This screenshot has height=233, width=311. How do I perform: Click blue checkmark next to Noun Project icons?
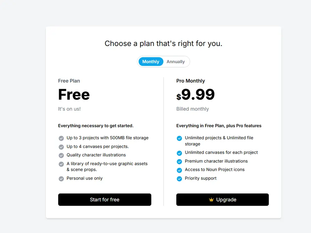point(179,170)
